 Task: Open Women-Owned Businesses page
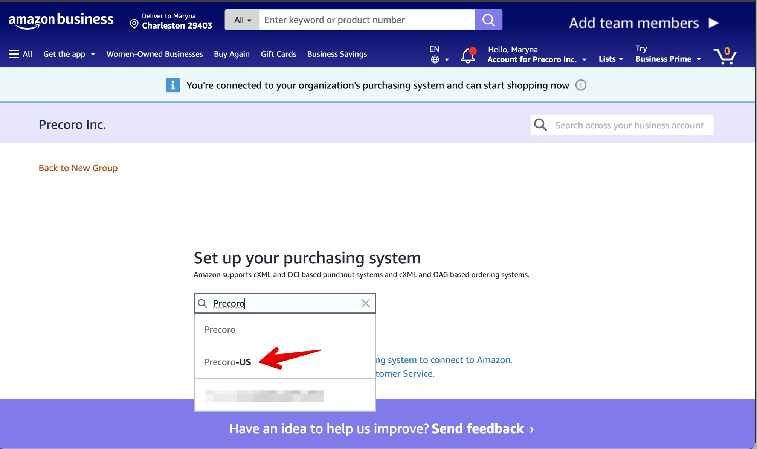154,54
